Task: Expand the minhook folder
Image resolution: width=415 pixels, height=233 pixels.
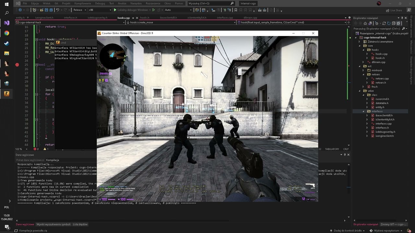Action: [363, 70]
